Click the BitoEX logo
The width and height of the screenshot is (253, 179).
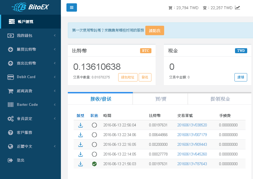point(30,7)
